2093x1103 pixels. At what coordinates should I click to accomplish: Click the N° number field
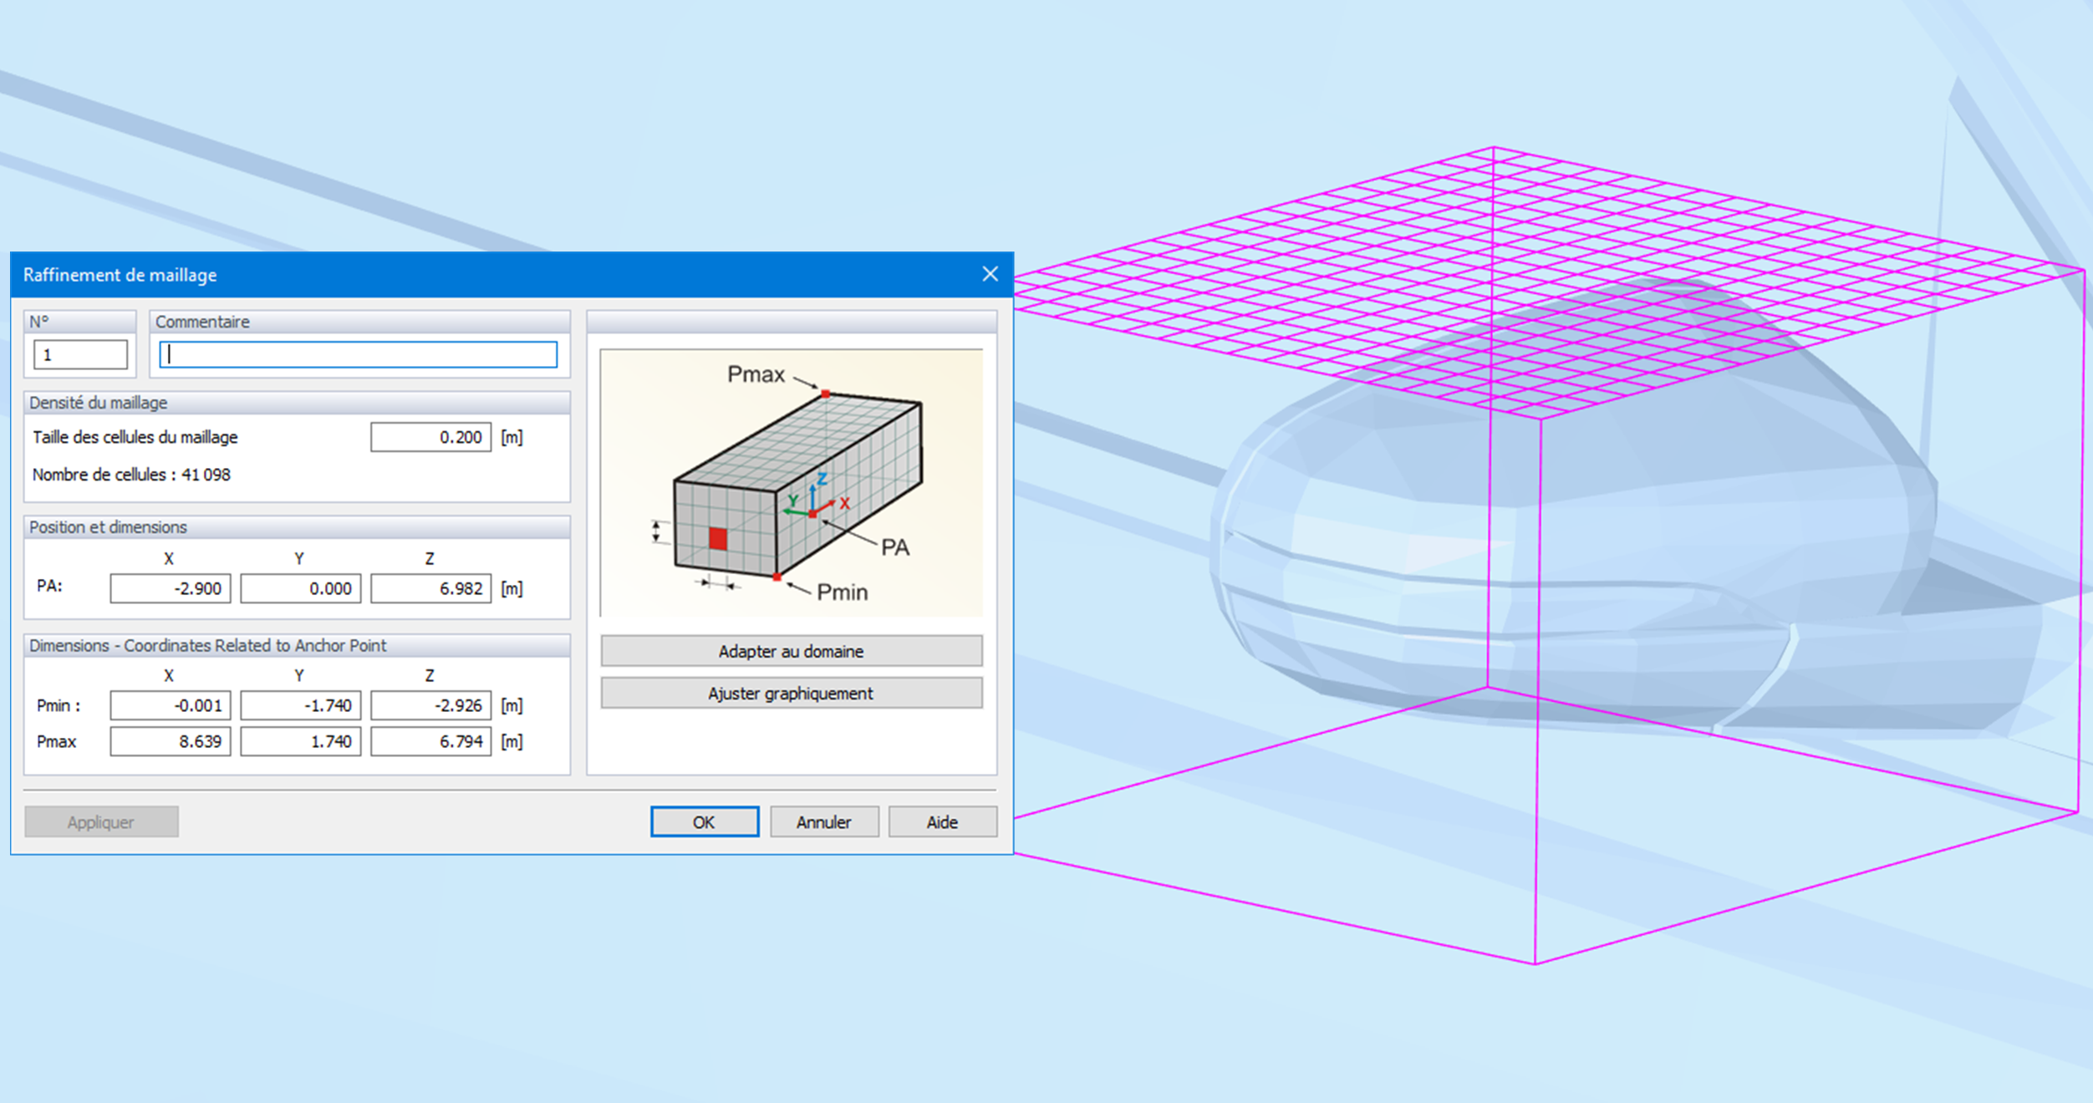pos(80,354)
